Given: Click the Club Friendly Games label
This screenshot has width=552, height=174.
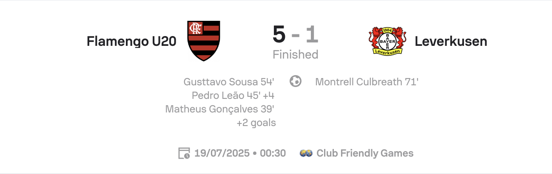Looking at the screenshot, I should point(365,153).
